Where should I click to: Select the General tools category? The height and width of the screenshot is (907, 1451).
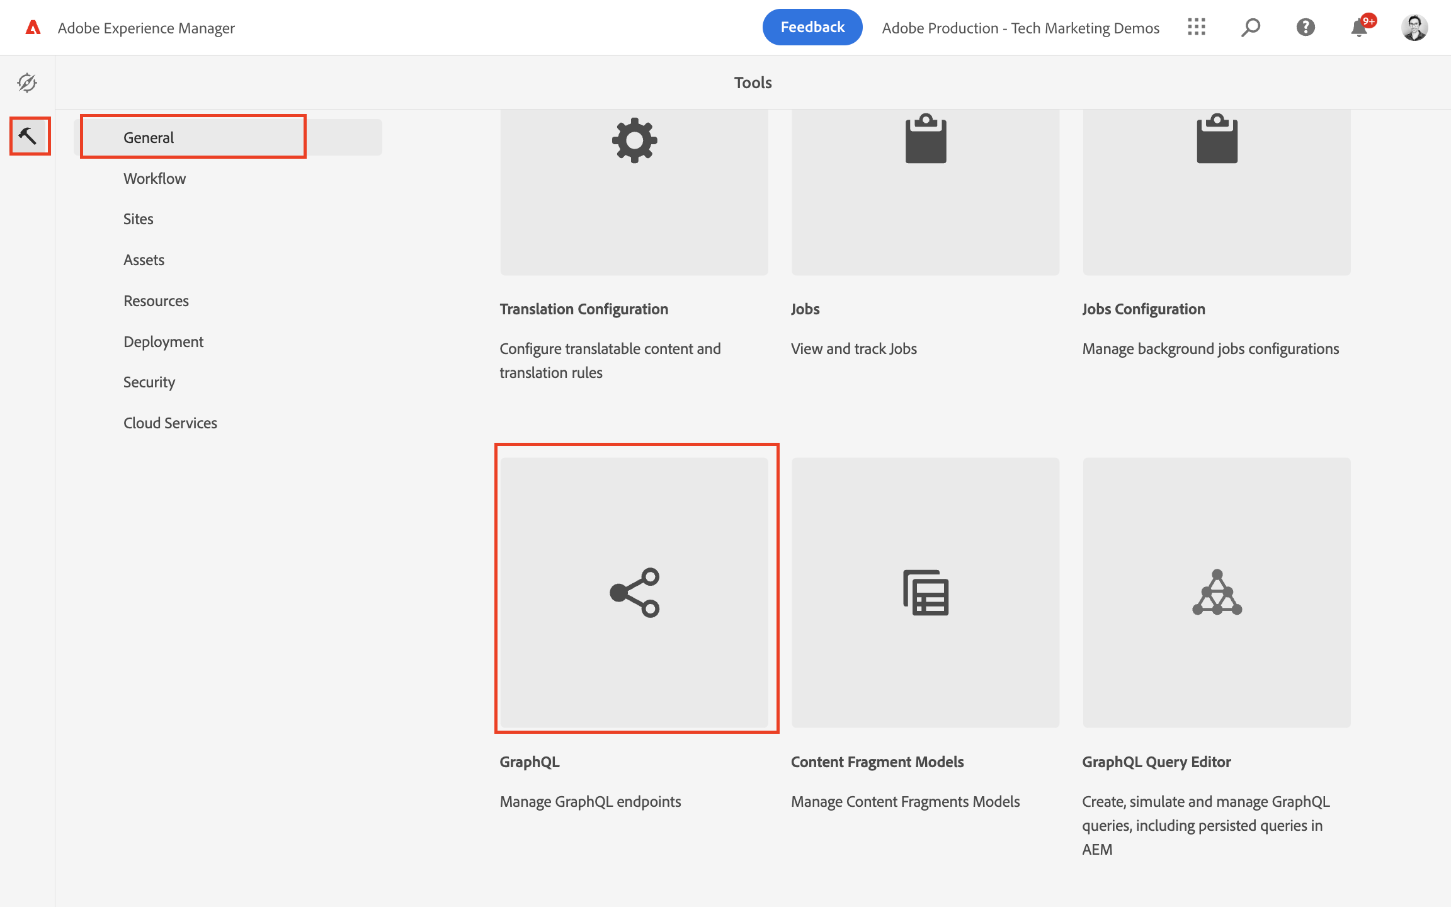point(149,137)
